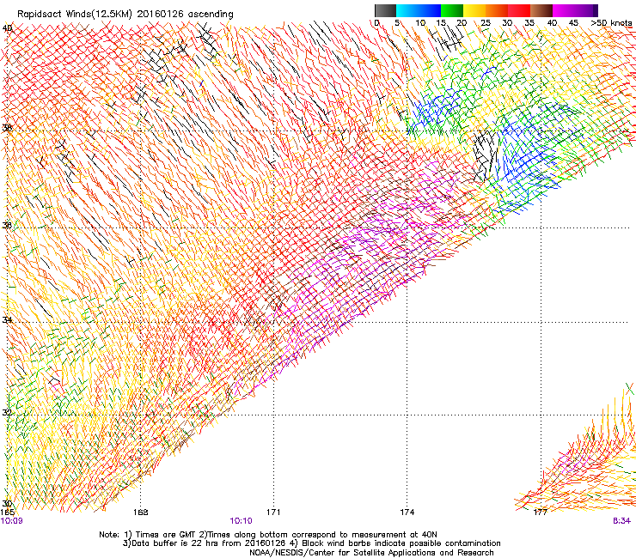Click the purple '10:10' time label
This screenshot has height=558, width=636.
click(x=241, y=521)
